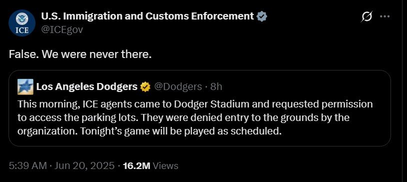Open the ICE profile avatar
Screen dimensions: 407x182
[22, 23]
